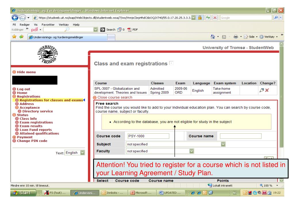Click the zoom level 100 % control
This screenshot has height=203, width=294.
click(x=268, y=186)
